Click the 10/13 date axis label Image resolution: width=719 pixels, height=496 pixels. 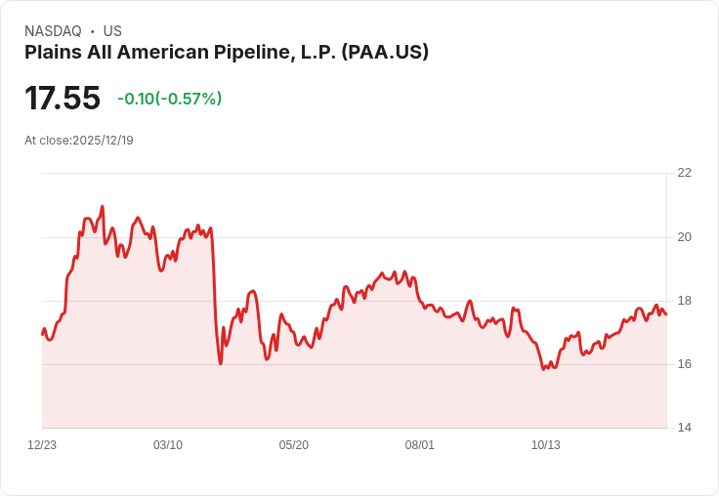[x=546, y=445]
